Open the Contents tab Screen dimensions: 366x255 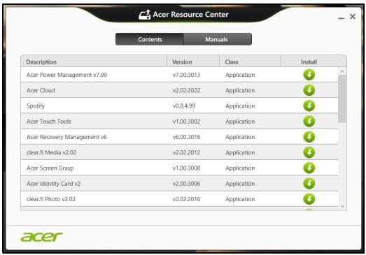tap(150, 39)
